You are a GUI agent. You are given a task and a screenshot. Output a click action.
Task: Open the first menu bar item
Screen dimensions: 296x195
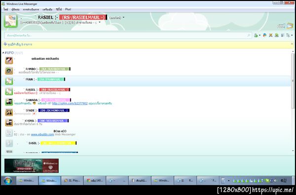(x=5, y=9)
